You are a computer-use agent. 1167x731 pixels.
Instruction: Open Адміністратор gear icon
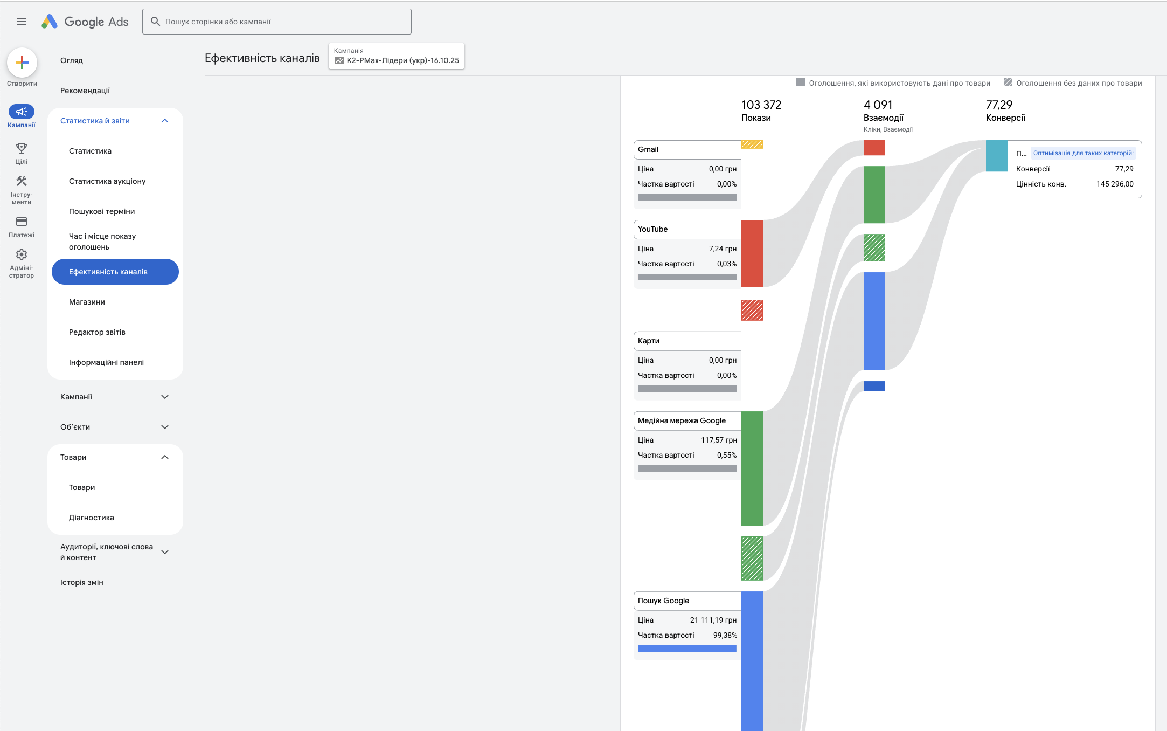(22, 254)
